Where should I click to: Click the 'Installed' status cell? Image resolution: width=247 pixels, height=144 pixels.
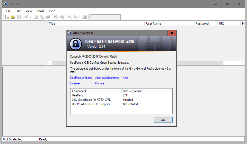pyautogui.click(x=128, y=100)
